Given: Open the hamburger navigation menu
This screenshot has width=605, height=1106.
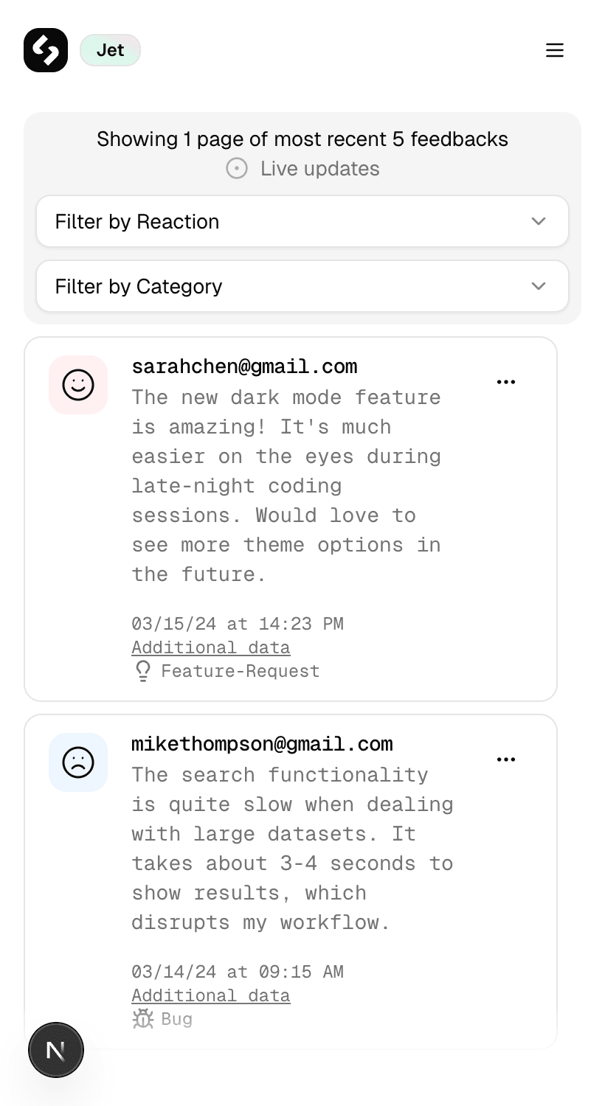Looking at the screenshot, I should point(555,50).
